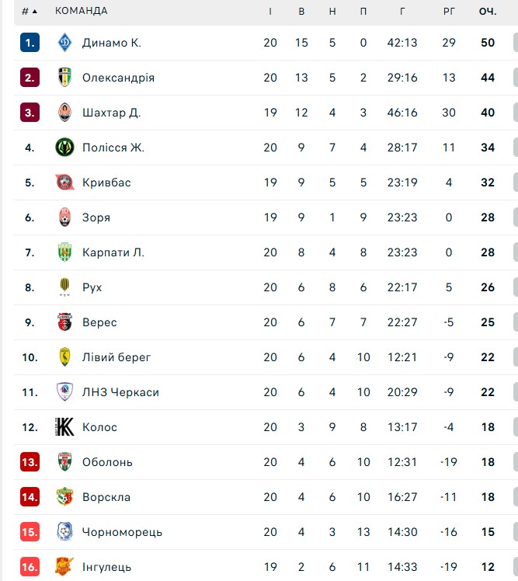The image size is (518, 581).
Task: Click the Полісся Ж. green emblem
Action: (64, 147)
